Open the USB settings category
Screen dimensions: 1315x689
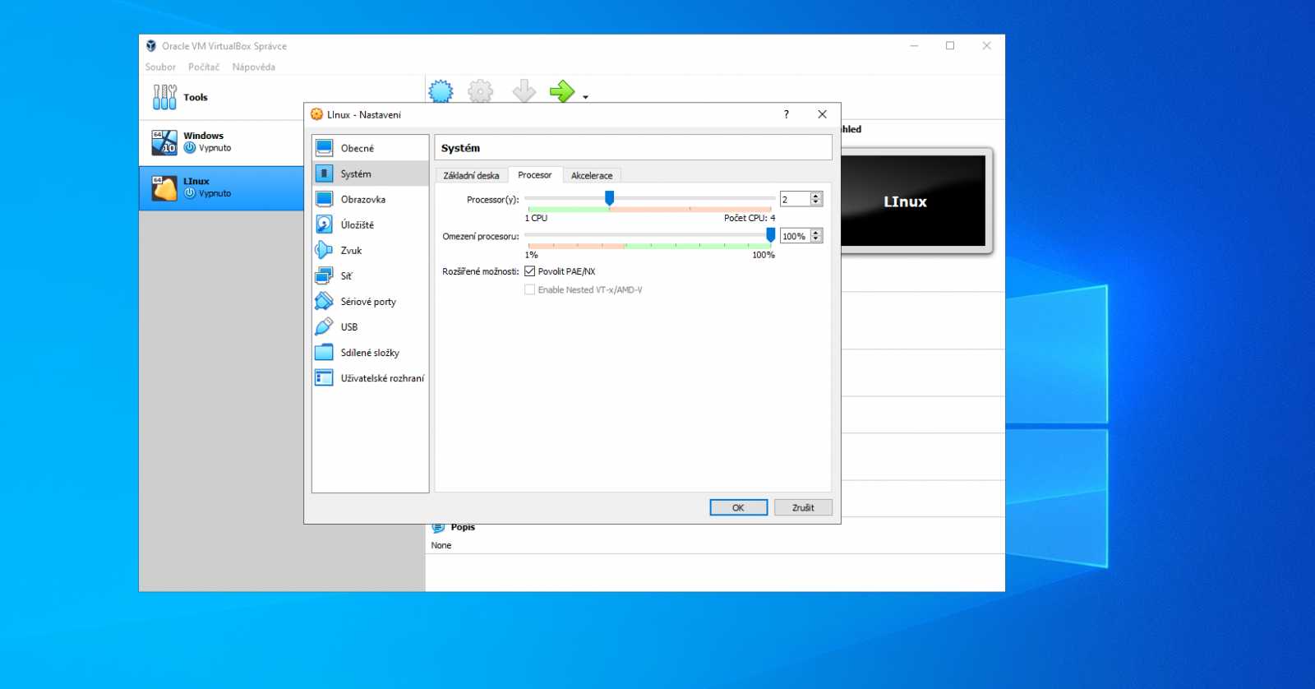pos(371,326)
